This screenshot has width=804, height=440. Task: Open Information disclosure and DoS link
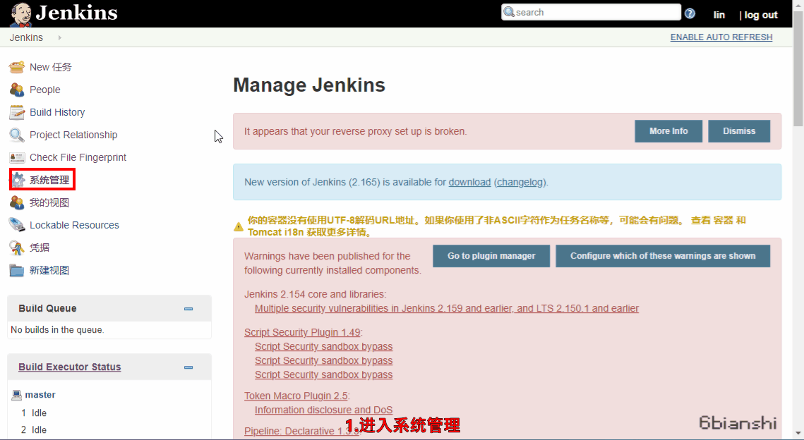323,410
